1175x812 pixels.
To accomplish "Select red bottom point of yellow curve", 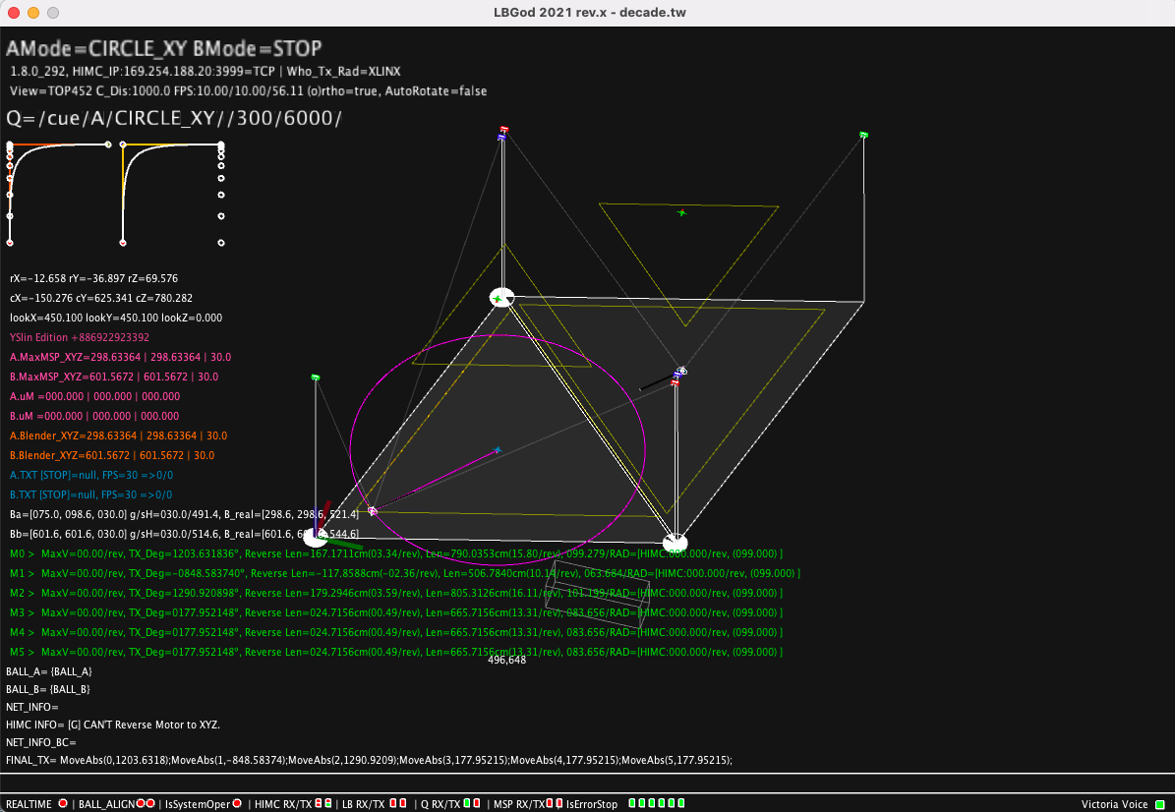I will point(123,243).
